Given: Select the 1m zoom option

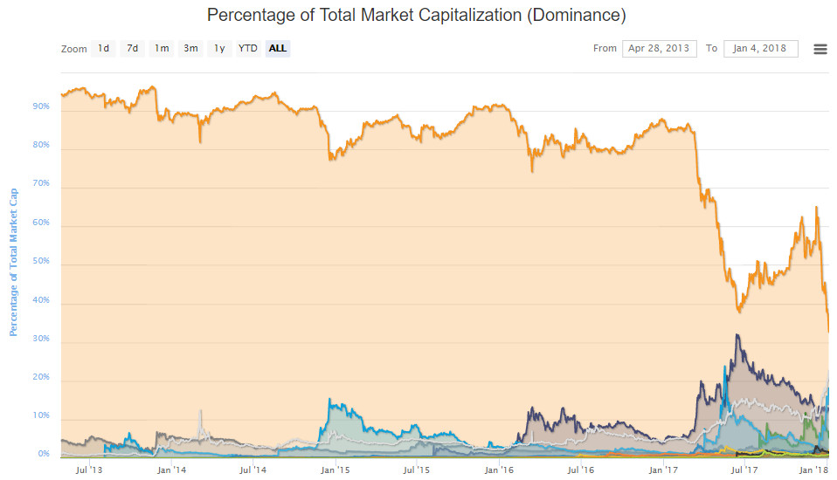Looking at the screenshot, I should (162, 49).
